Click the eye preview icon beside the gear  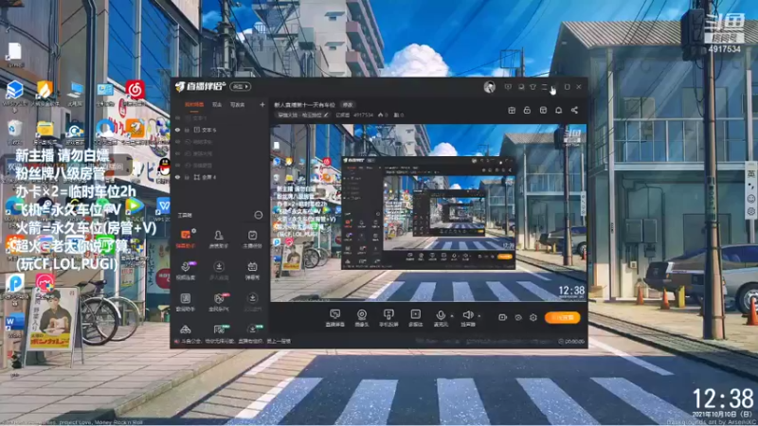click(518, 317)
